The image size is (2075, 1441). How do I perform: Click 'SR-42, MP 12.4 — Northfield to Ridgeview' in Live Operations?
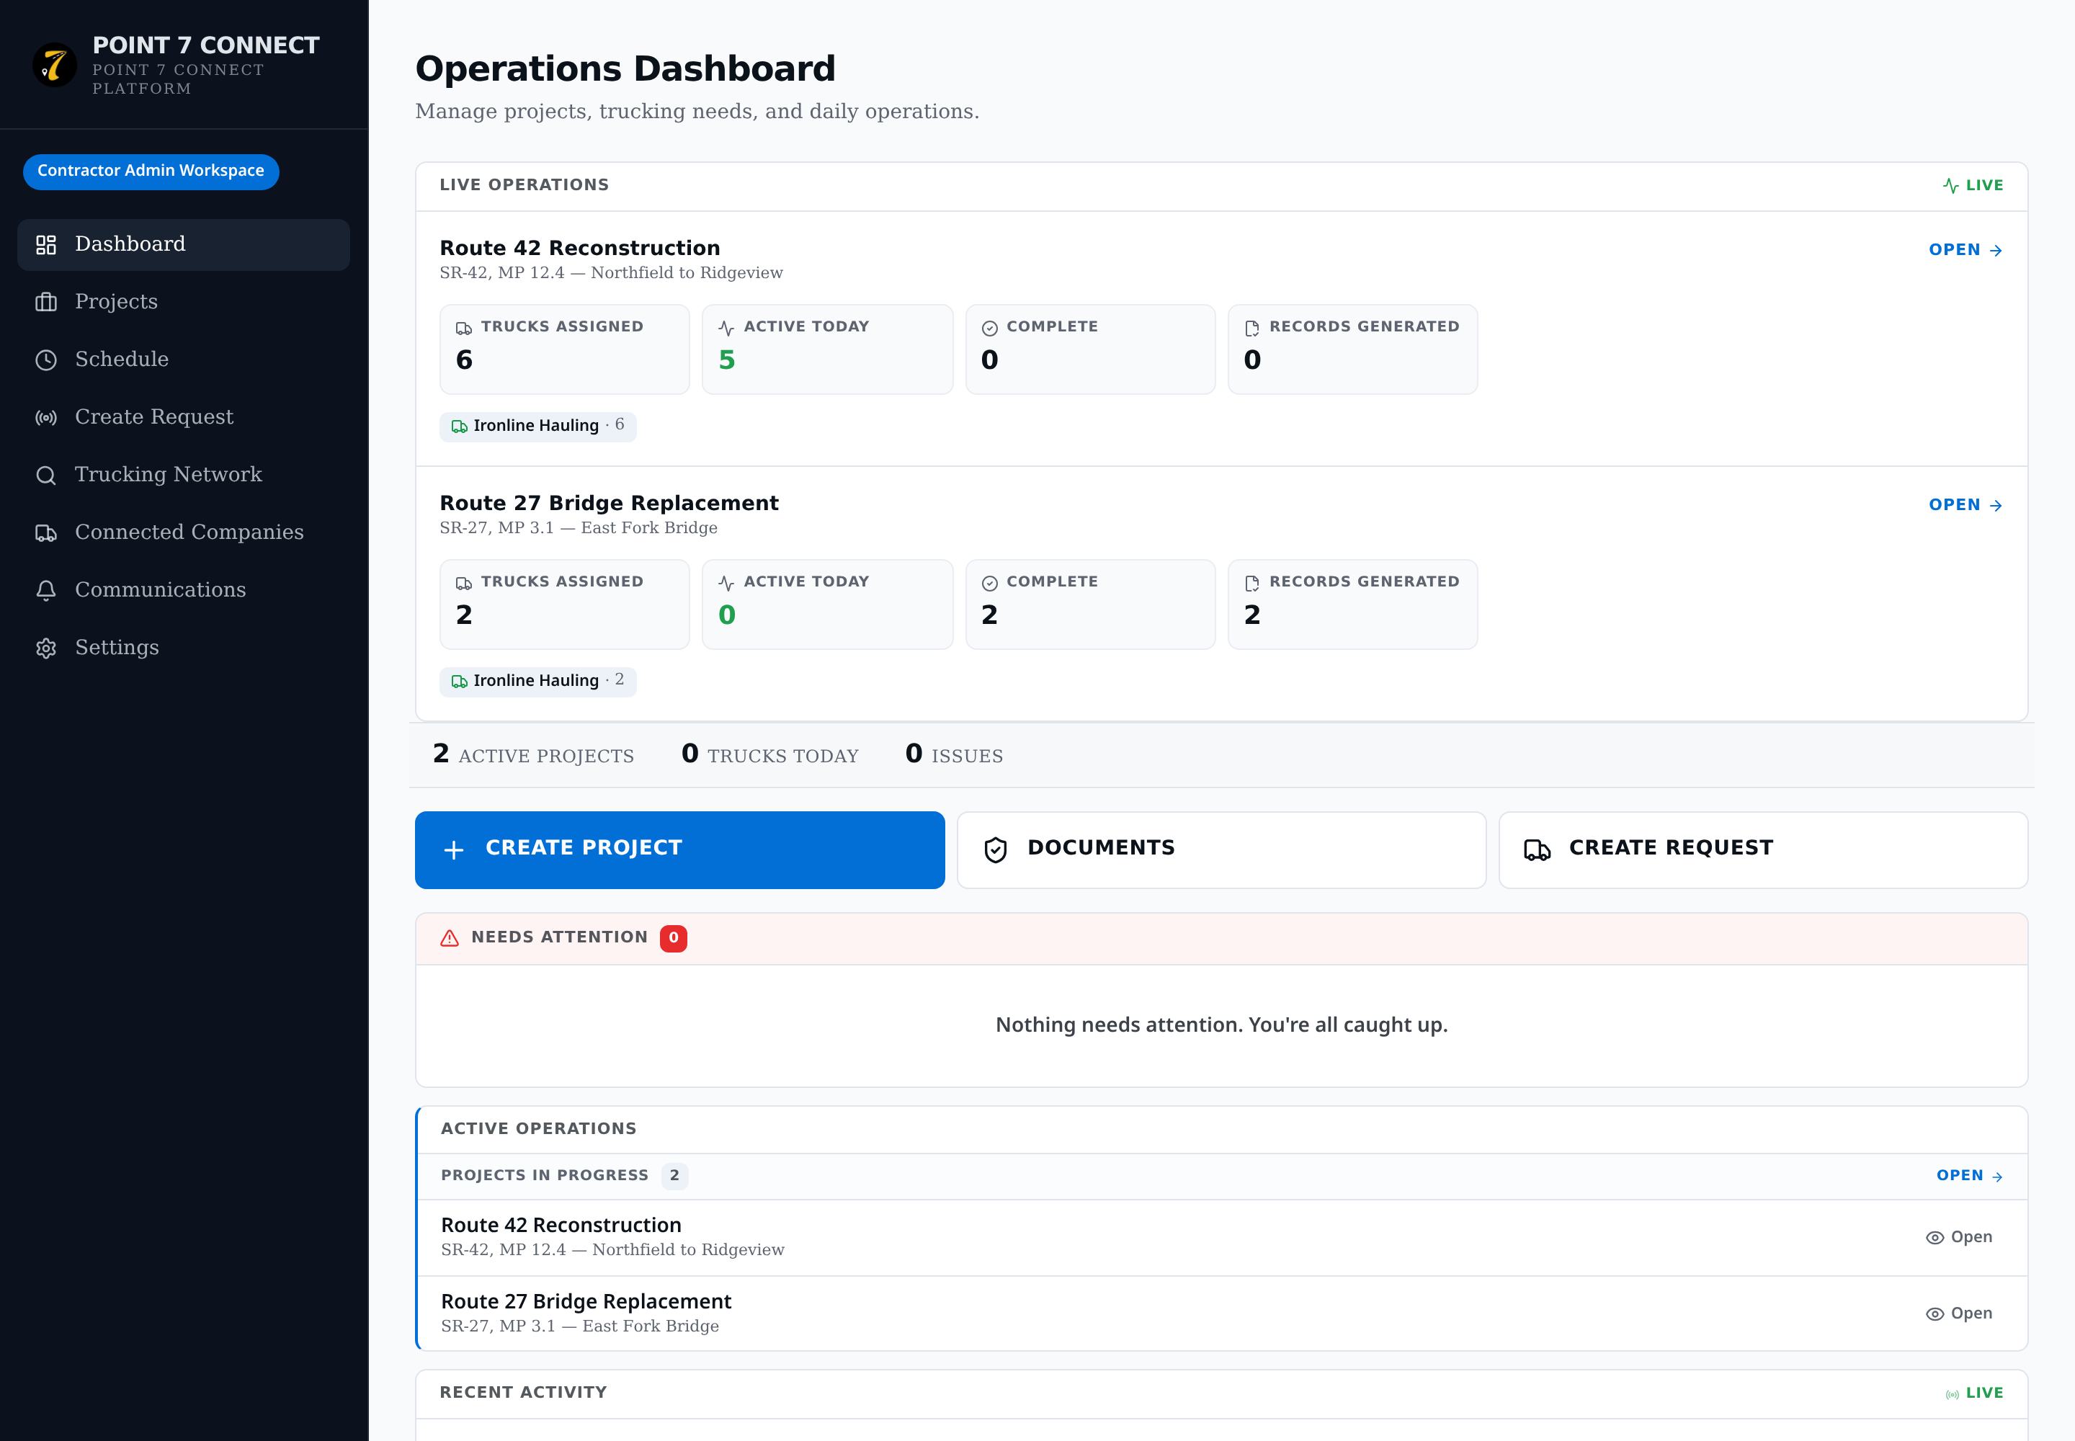pyautogui.click(x=611, y=274)
